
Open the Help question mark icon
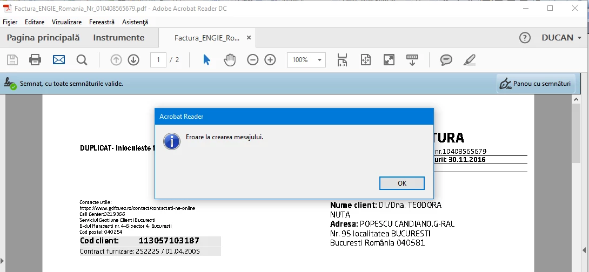(x=525, y=38)
